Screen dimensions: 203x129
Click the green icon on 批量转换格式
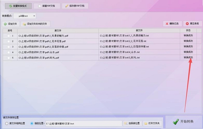10,6
